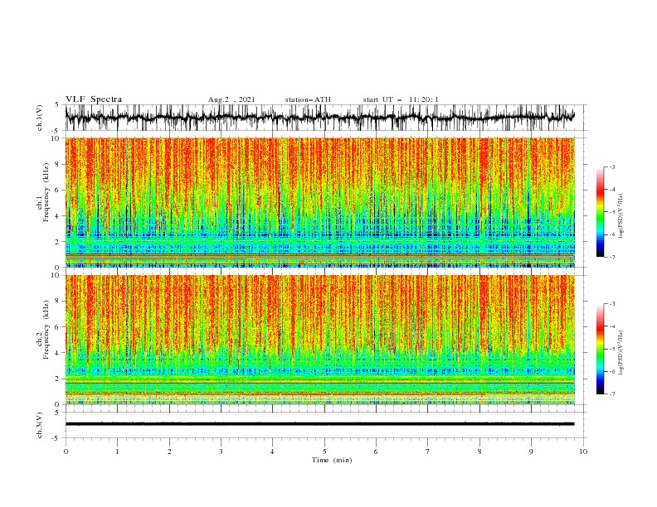Click time axis tick label "8"
This screenshot has height=507, width=657.
(x=479, y=451)
